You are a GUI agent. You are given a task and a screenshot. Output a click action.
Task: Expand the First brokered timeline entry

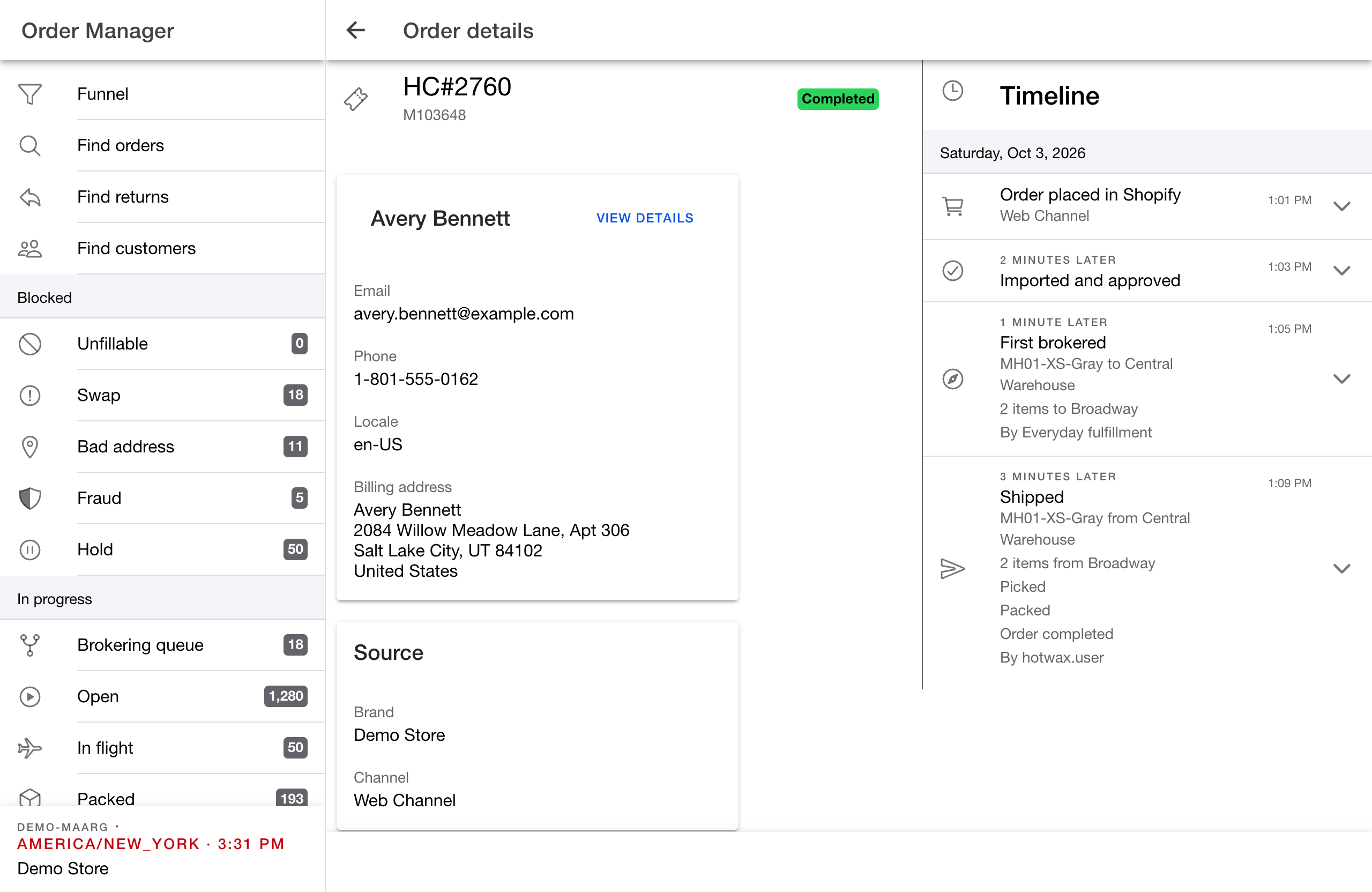(x=1341, y=379)
